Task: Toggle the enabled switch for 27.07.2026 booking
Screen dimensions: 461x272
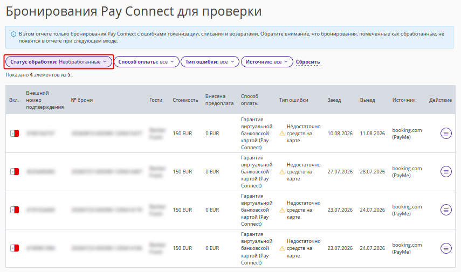Action: point(15,171)
